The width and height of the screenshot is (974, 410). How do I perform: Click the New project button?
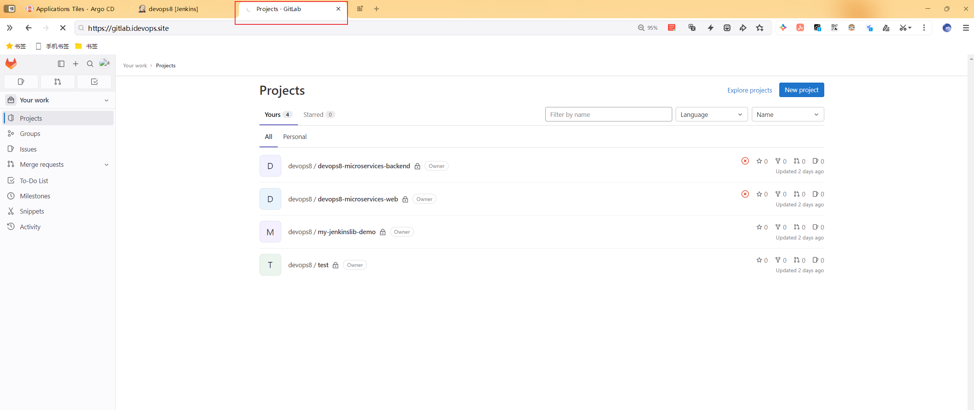click(x=801, y=90)
